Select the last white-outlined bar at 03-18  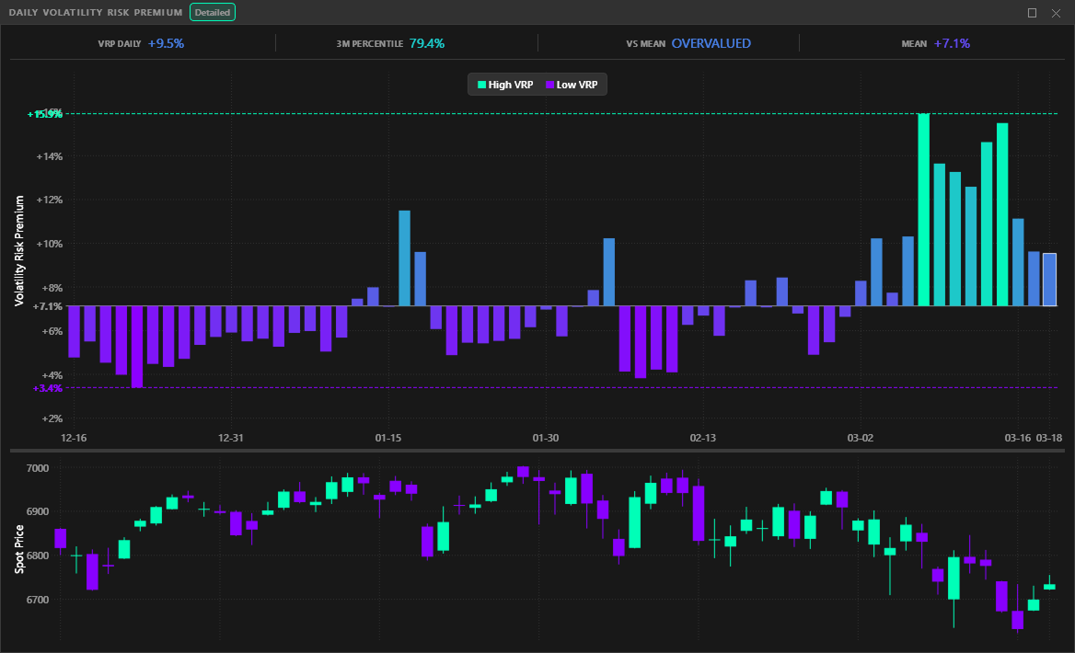[1049, 280]
